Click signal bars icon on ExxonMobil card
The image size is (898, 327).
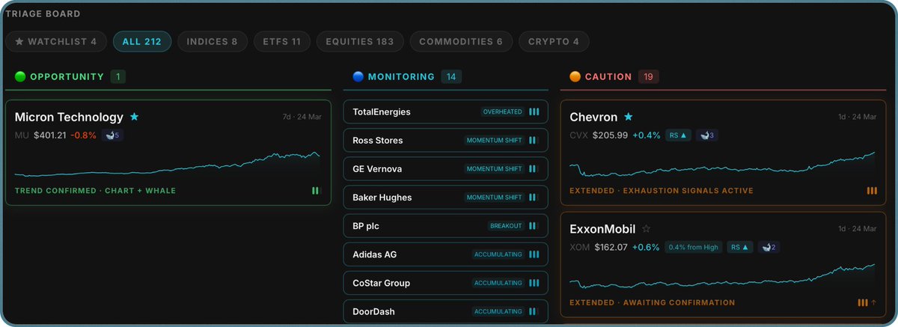click(863, 303)
